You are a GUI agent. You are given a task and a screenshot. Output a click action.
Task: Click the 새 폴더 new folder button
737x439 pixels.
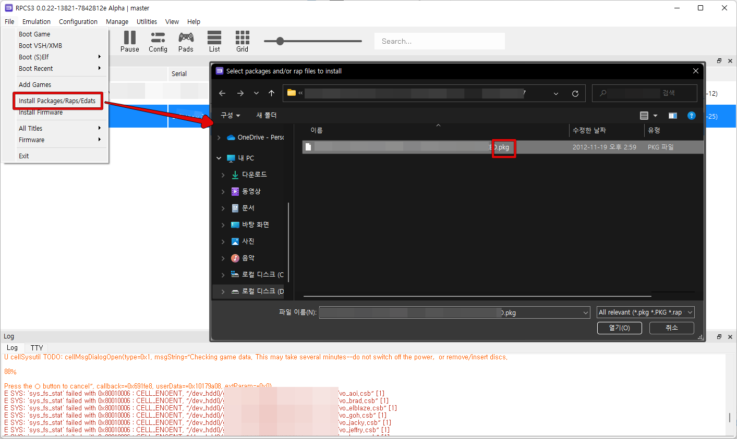point(267,115)
